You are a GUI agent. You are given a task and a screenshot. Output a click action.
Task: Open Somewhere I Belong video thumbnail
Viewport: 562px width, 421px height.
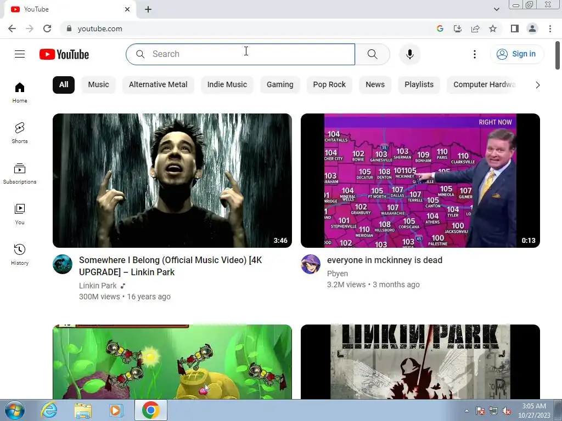172,180
